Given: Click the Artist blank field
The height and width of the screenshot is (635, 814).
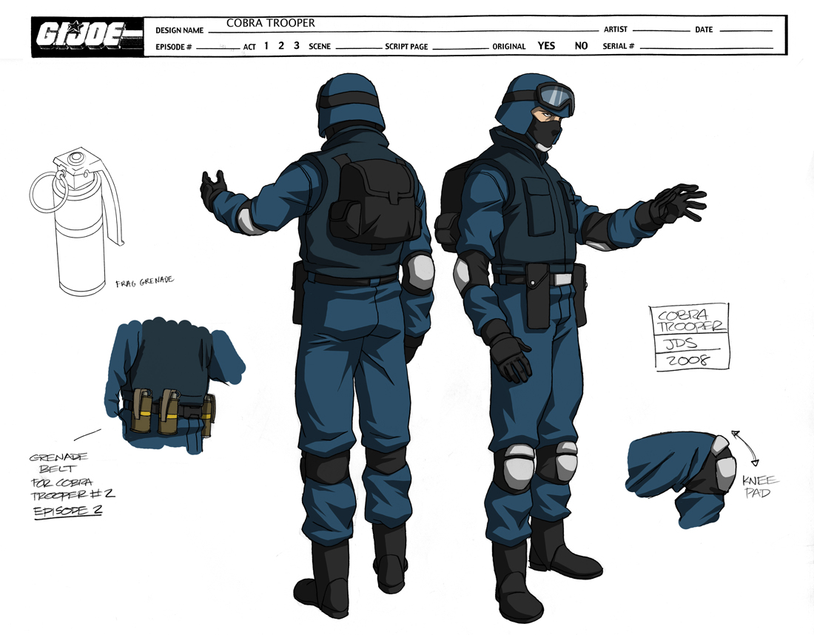Looking at the screenshot, I should pyautogui.click(x=660, y=30).
